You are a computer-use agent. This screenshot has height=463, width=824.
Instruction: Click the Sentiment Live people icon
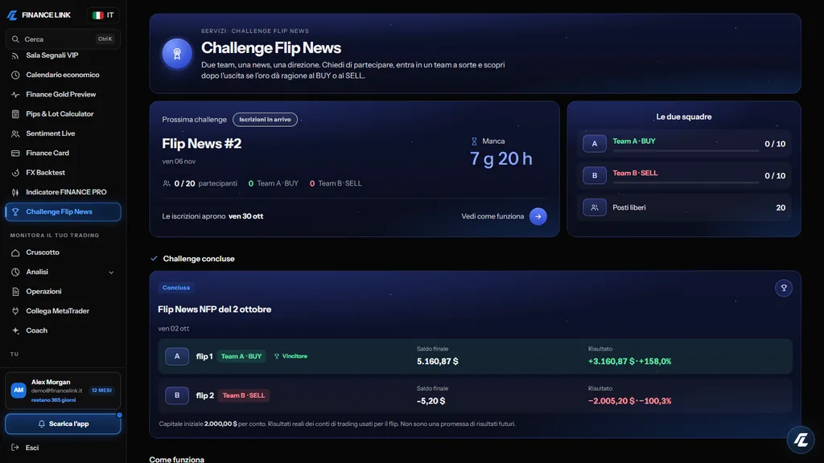point(15,134)
